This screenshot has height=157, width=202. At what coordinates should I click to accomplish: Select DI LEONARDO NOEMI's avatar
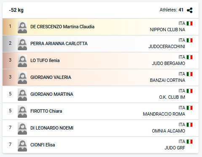[x=22, y=128]
